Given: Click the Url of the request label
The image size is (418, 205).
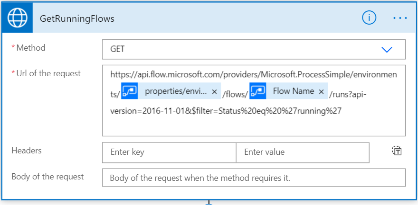Looking at the screenshot, I should click(x=48, y=73).
